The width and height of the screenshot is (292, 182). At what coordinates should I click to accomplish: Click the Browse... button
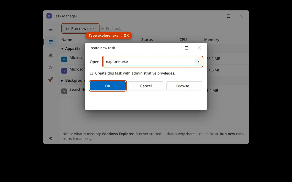(184, 86)
